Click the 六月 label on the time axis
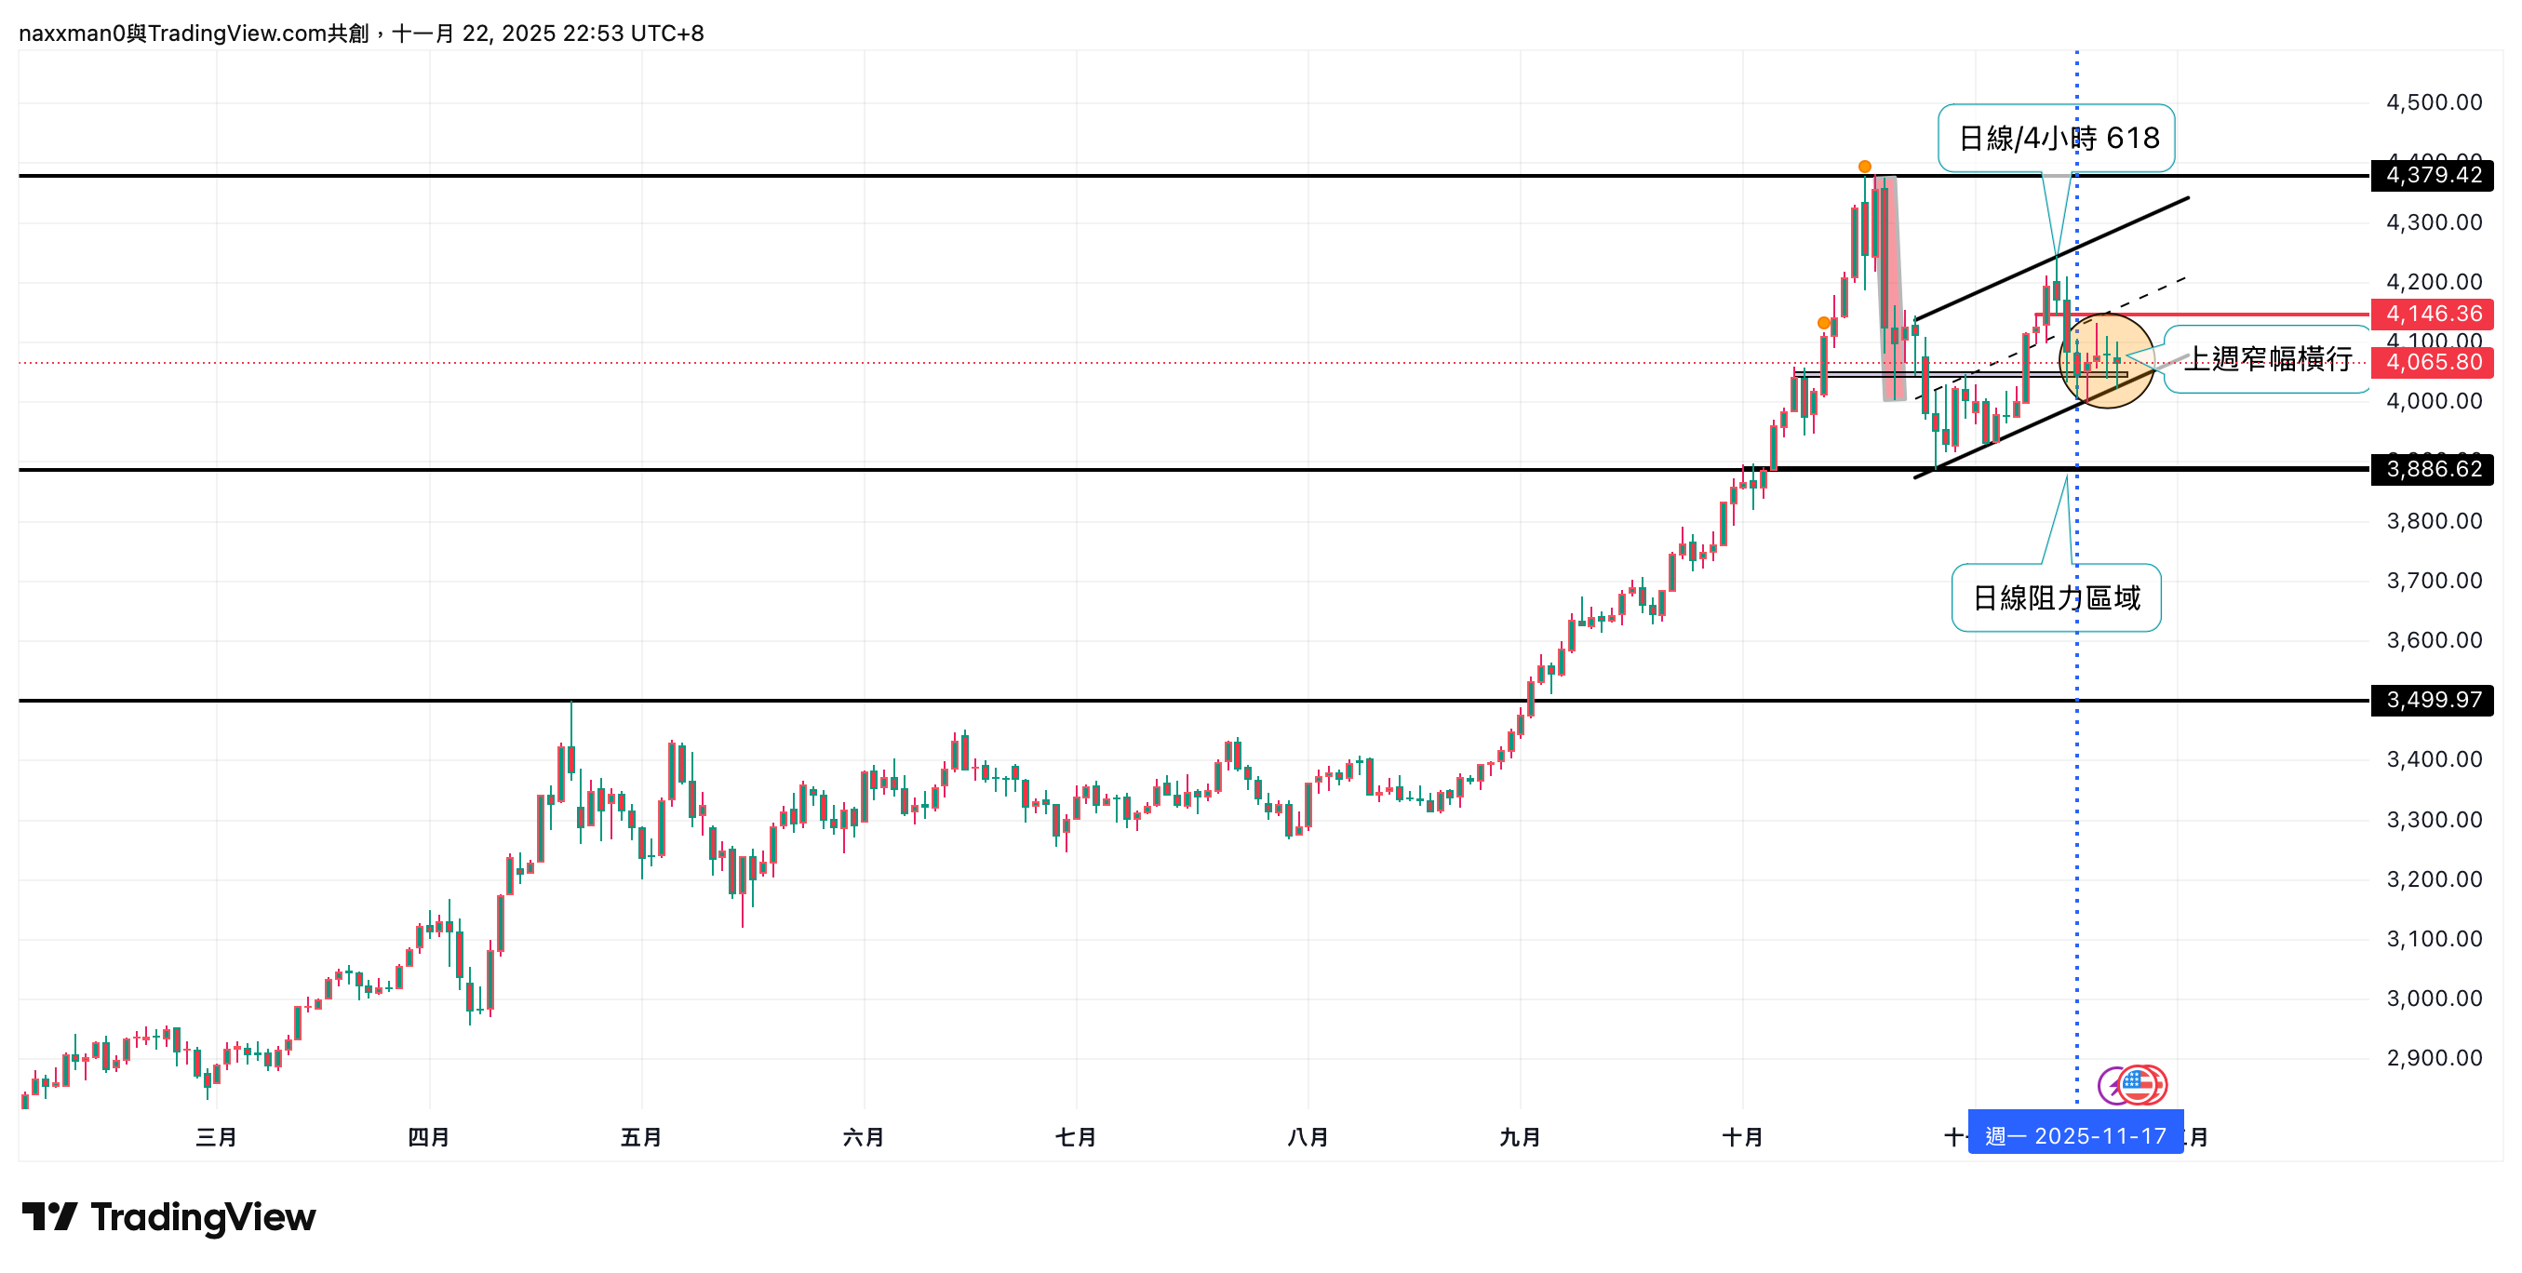 pos(864,1137)
